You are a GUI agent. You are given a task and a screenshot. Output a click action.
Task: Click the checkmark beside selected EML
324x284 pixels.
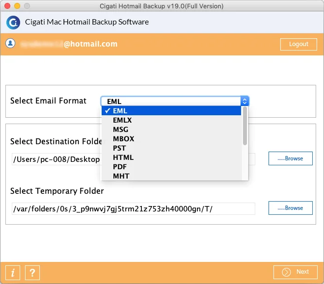pos(108,111)
